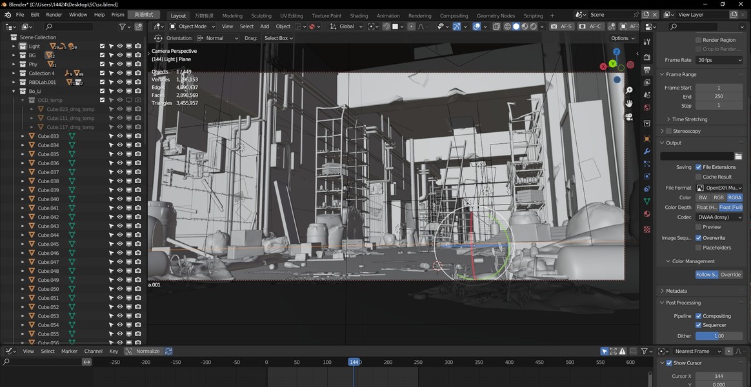Open the Modifiers wrench properties tab

tap(647, 152)
